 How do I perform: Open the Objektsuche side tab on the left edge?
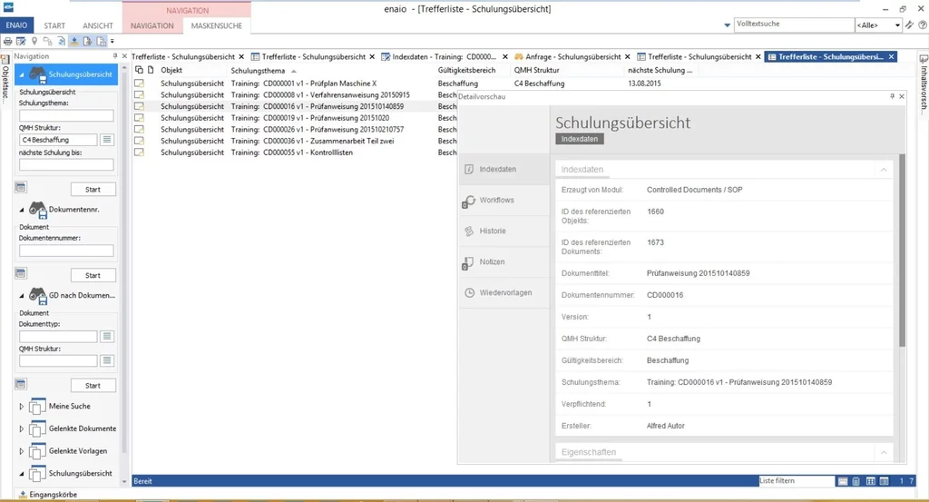point(5,80)
